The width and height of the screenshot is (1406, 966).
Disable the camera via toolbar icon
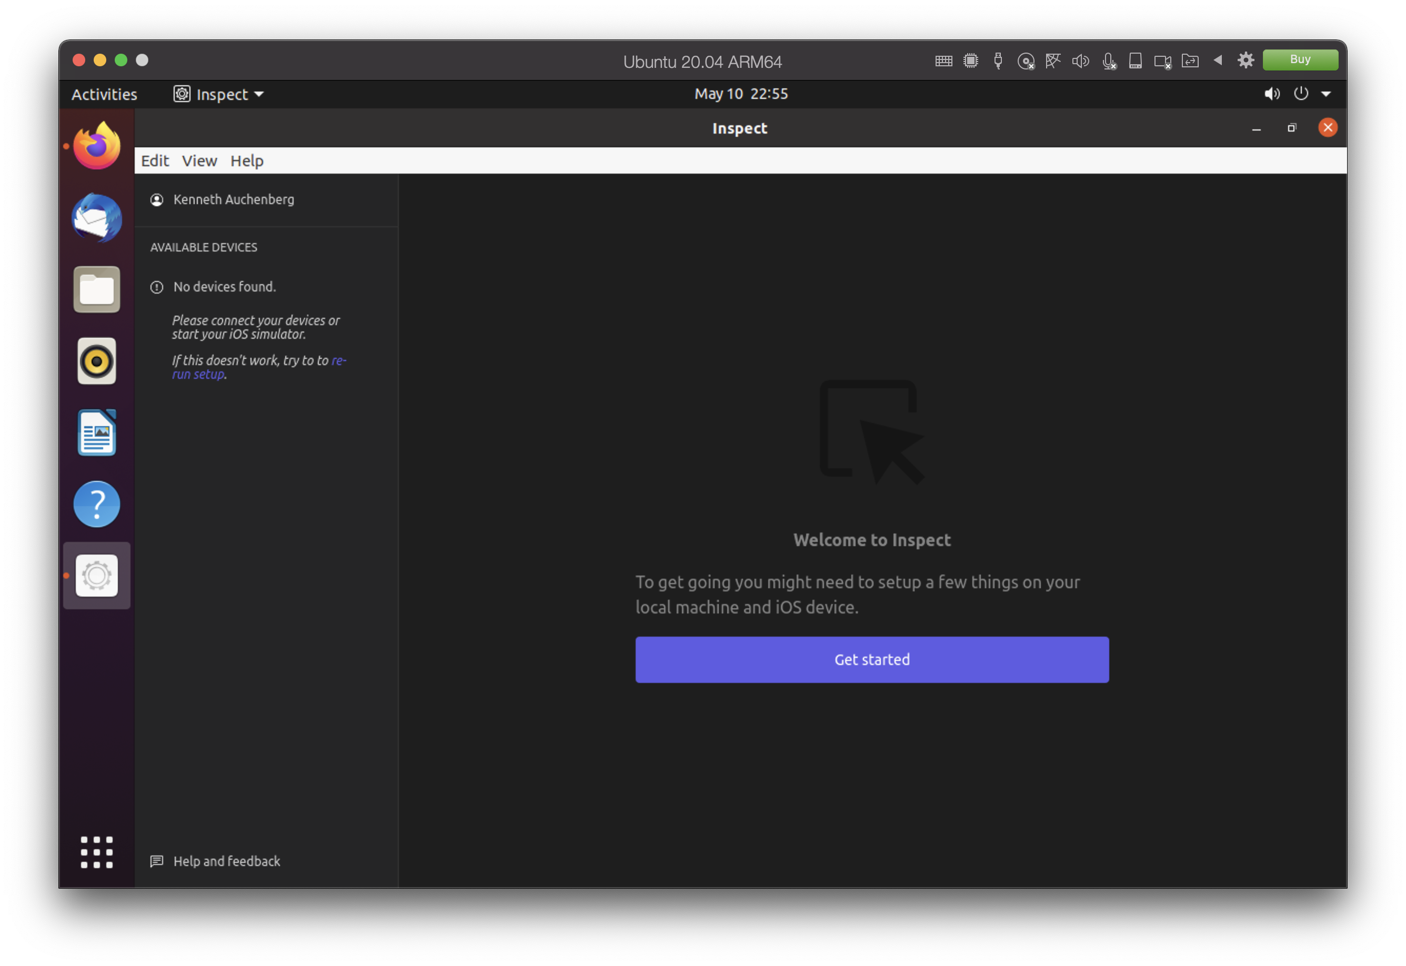pyautogui.click(x=1162, y=61)
